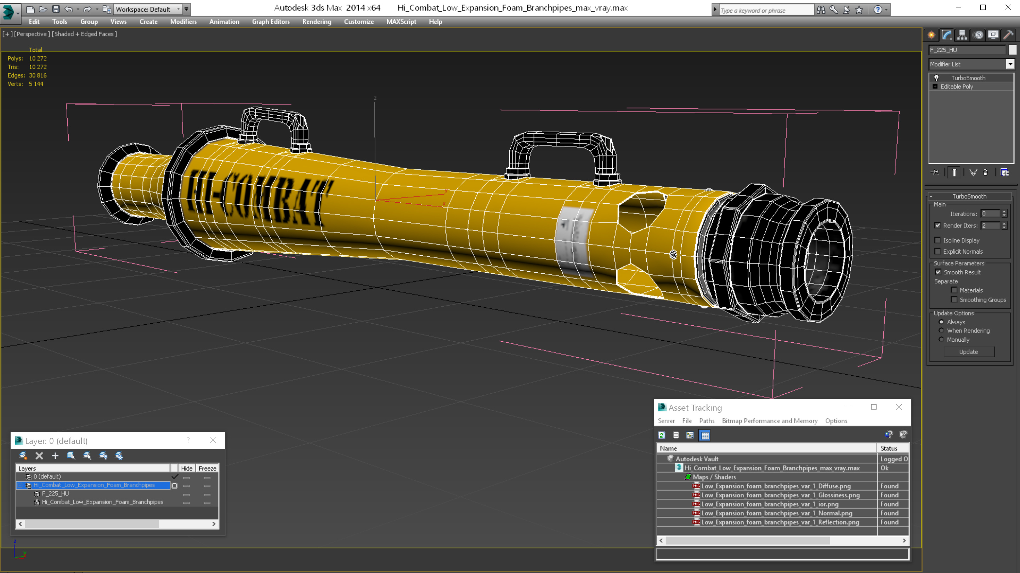Open the Create command panel tab
This screenshot has height=573, width=1020.
tap(931, 35)
